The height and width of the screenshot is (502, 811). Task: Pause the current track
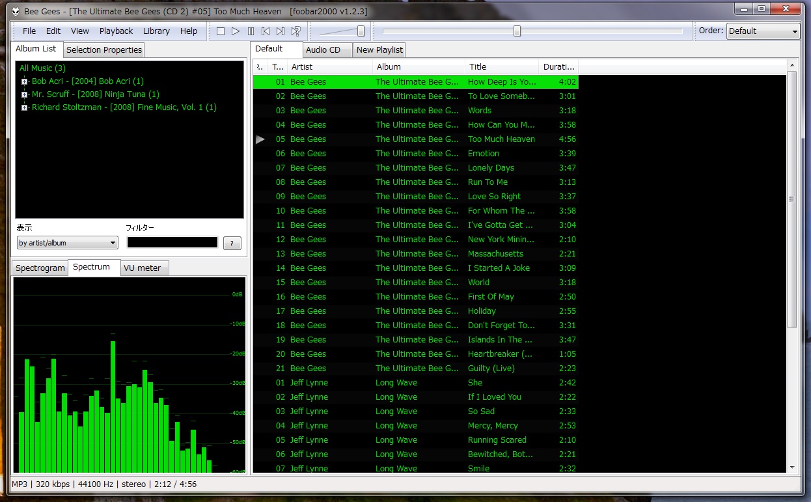[251, 31]
